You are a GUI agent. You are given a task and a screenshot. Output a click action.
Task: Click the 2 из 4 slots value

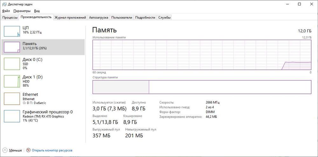click(x=210, y=107)
